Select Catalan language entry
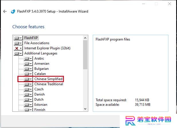 coord(40,74)
